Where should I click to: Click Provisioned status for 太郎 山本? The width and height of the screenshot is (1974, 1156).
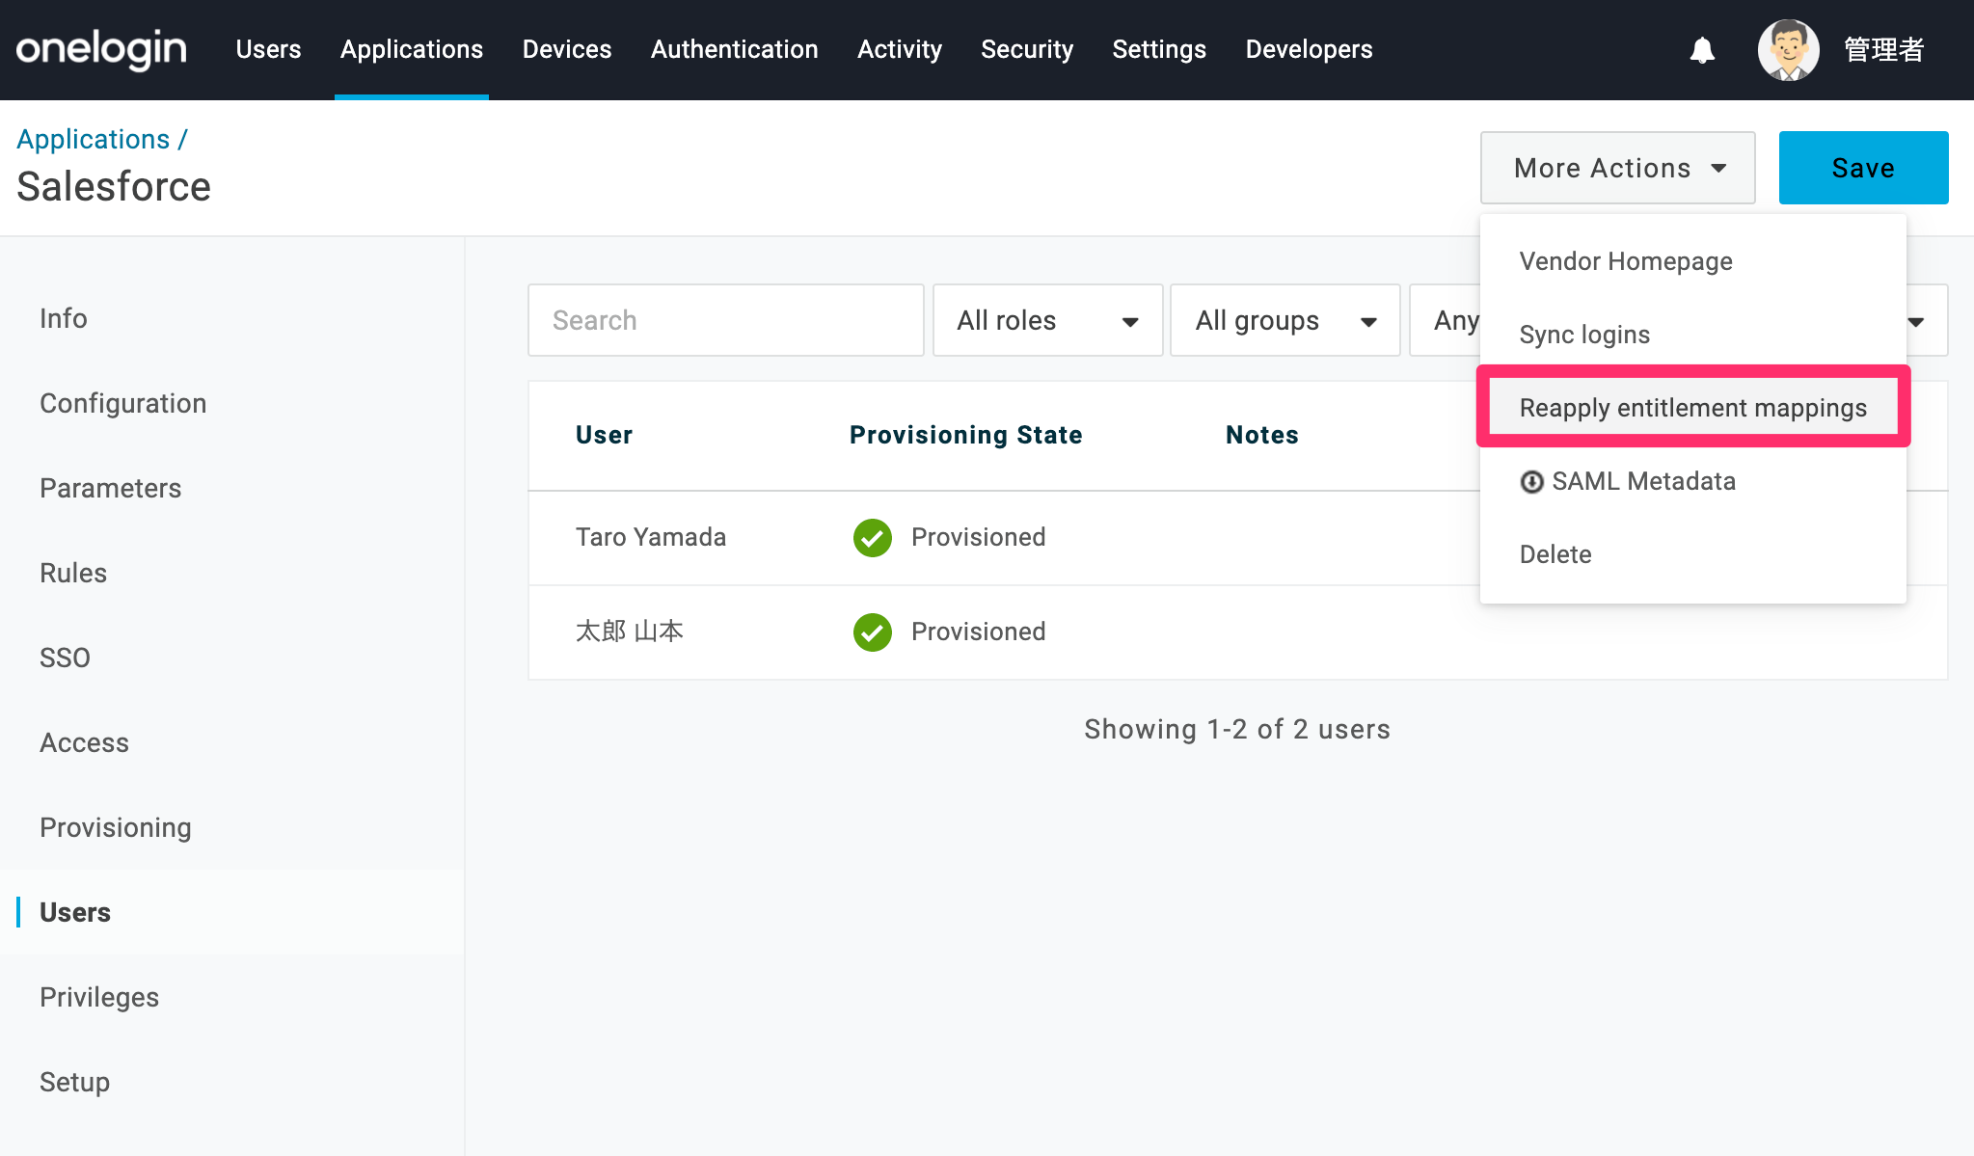click(979, 632)
